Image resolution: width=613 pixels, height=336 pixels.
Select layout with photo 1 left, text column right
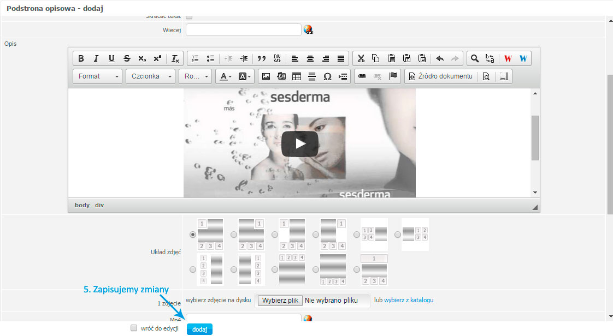(275, 235)
